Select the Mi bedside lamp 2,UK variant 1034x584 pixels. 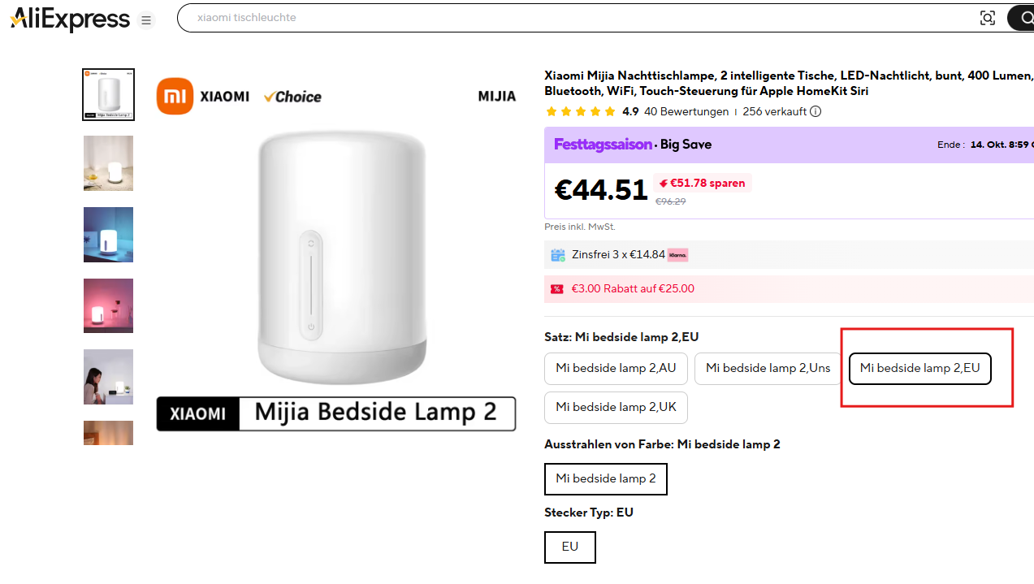coord(616,407)
